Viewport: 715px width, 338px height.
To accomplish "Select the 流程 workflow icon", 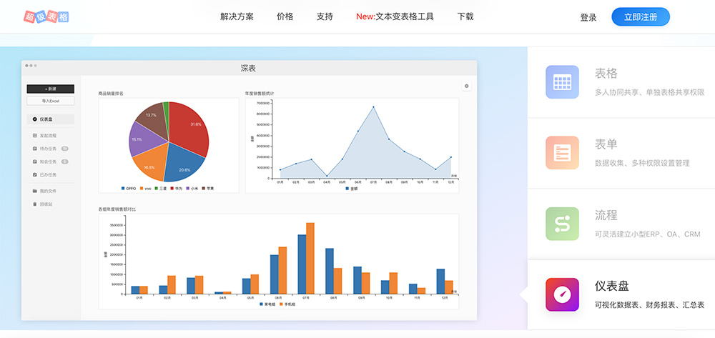I will click(x=562, y=224).
